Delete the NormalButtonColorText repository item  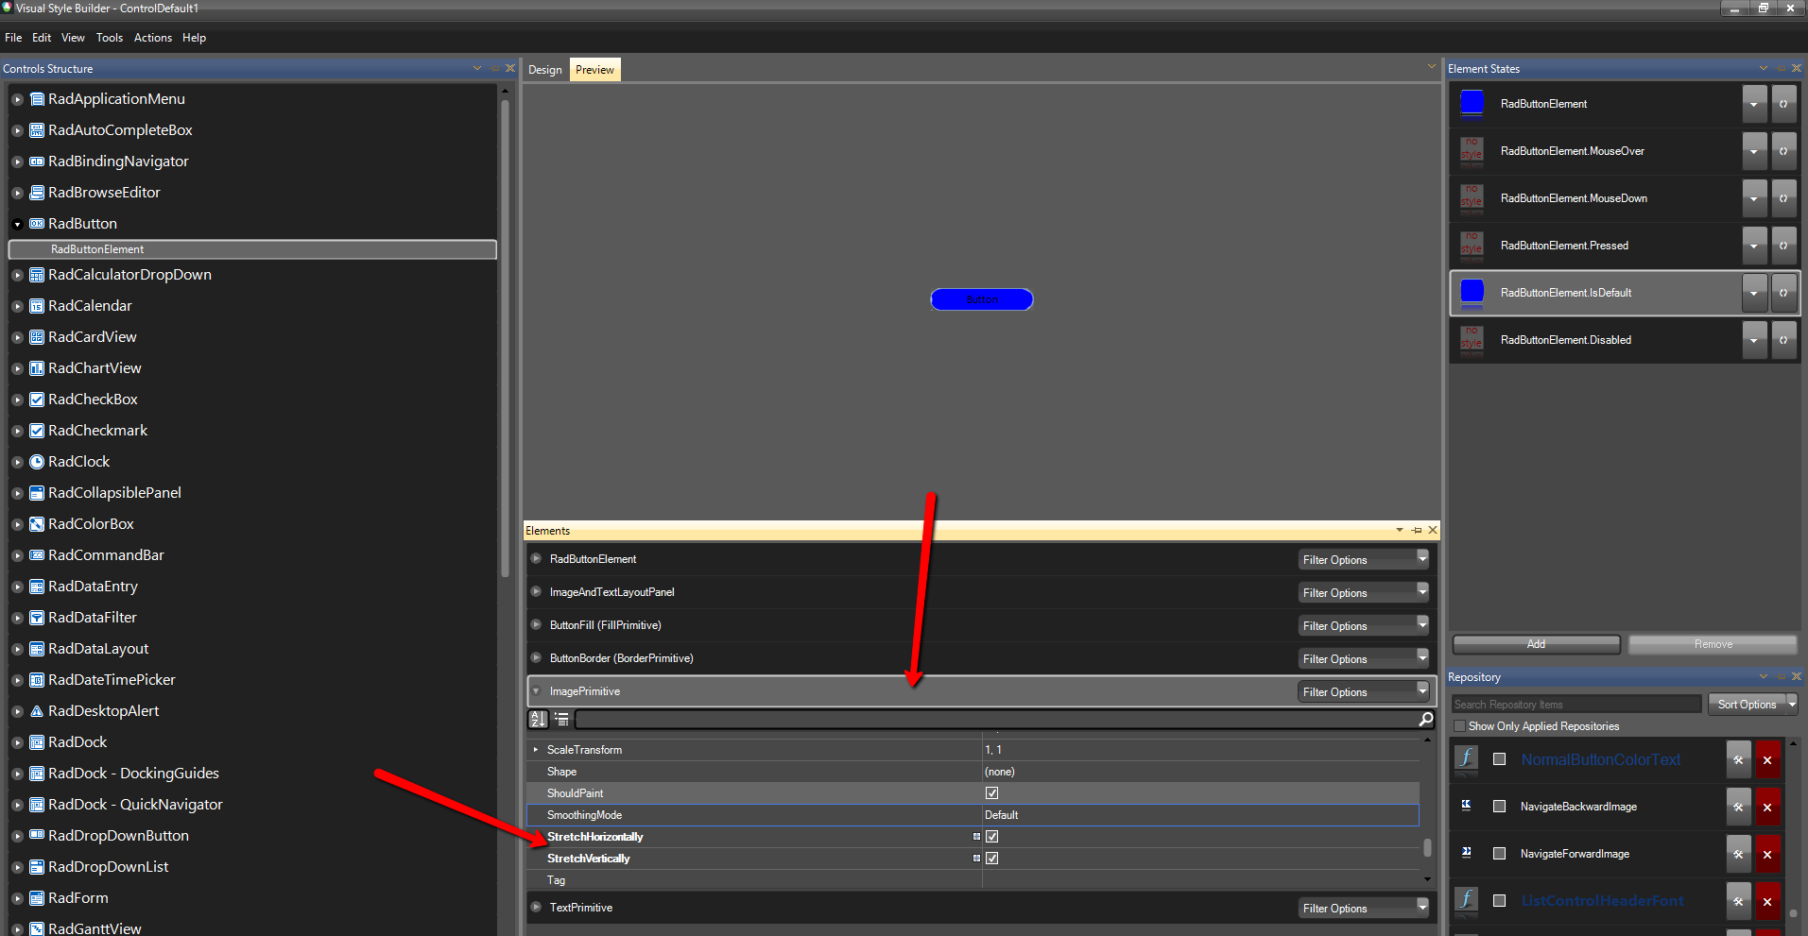1767,759
